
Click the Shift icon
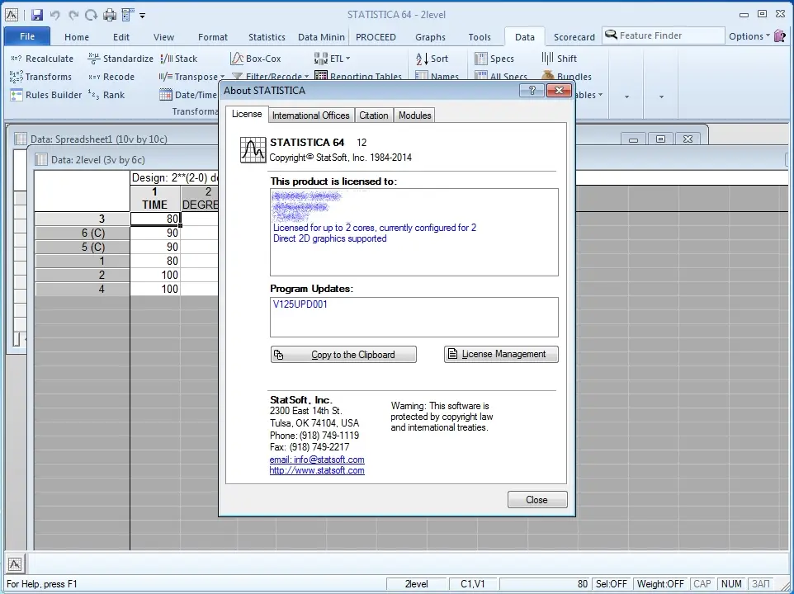pyautogui.click(x=547, y=59)
